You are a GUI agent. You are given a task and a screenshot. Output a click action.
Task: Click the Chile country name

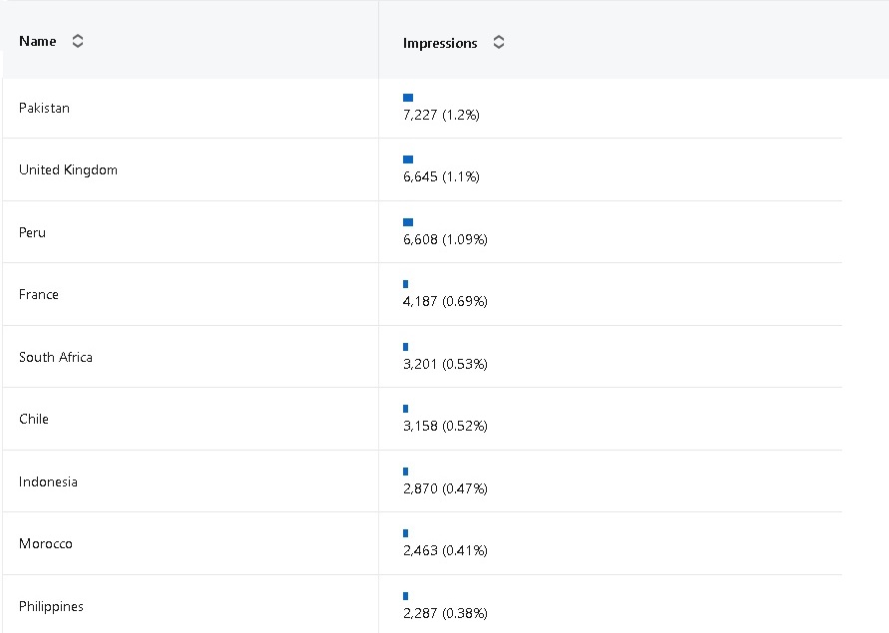[x=34, y=419]
